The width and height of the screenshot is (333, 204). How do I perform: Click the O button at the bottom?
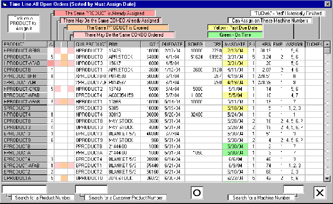[x=196, y=193]
